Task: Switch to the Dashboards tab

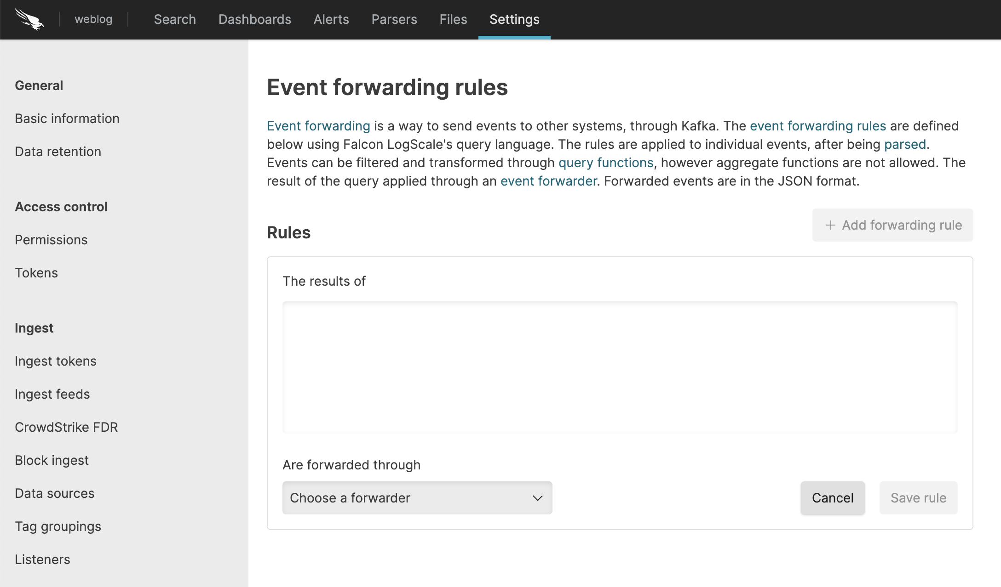Action: pyautogui.click(x=254, y=19)
